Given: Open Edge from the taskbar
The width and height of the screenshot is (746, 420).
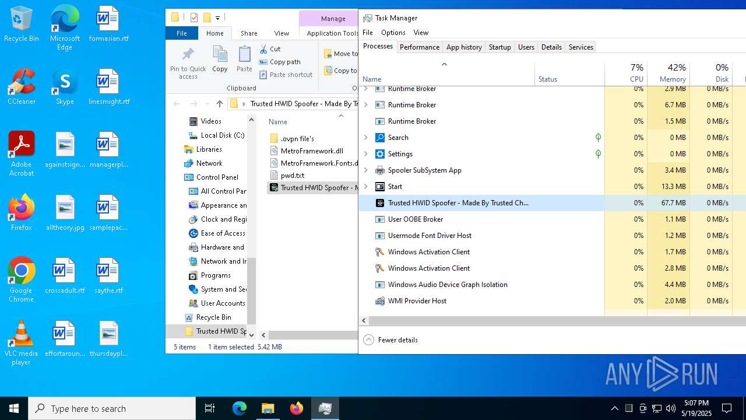Looking at the screenshot, I should point(240,408).
